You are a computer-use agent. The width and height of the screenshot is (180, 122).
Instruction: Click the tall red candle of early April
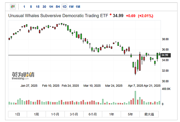pos(140,62)
